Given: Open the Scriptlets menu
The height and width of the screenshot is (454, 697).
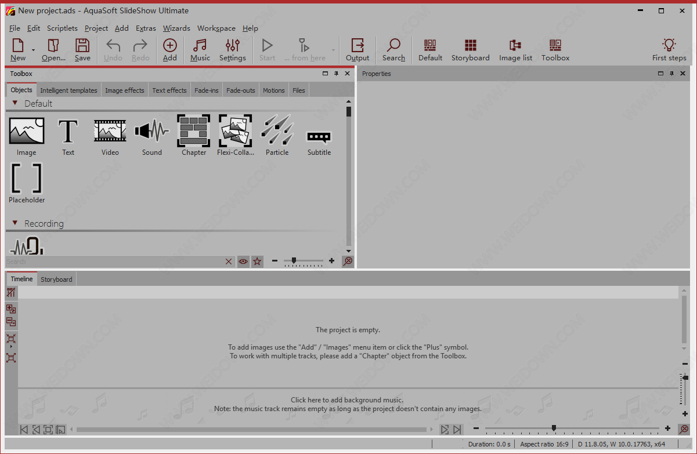Looking at the screenshot, I should pyautogui.click(x=62, y=28).
